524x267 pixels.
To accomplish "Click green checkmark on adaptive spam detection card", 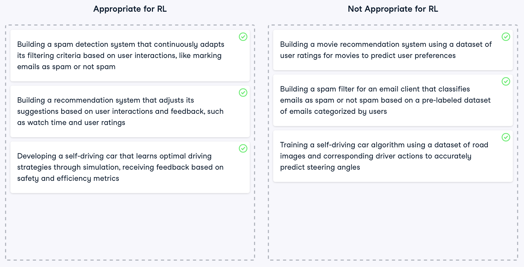I will [243, 37].
